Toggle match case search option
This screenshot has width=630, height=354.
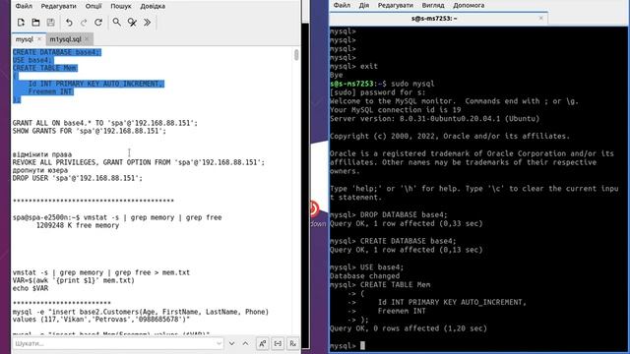click(263, 343)
